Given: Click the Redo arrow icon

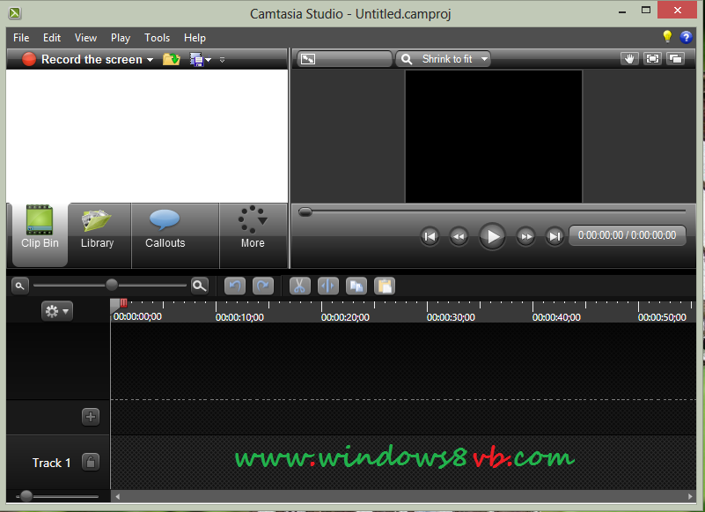Looking at the screenshot, I should pos(262,286).
